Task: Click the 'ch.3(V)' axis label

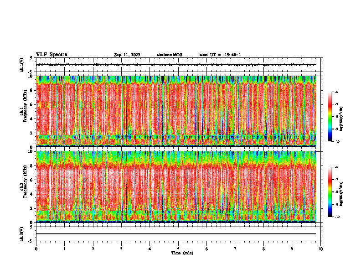Action: click(x=21, y=234)
